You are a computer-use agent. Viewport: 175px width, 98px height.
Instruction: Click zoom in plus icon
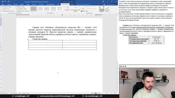coord(112,93)
